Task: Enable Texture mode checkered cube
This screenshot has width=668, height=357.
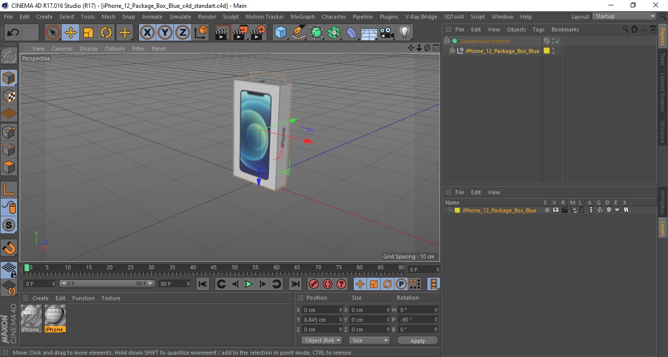Action: (9, 96)
